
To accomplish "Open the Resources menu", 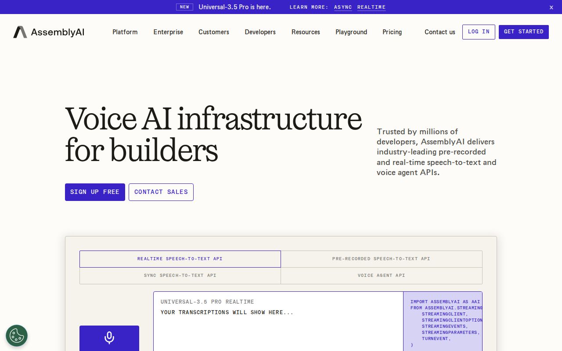I will tap(306, 32).
